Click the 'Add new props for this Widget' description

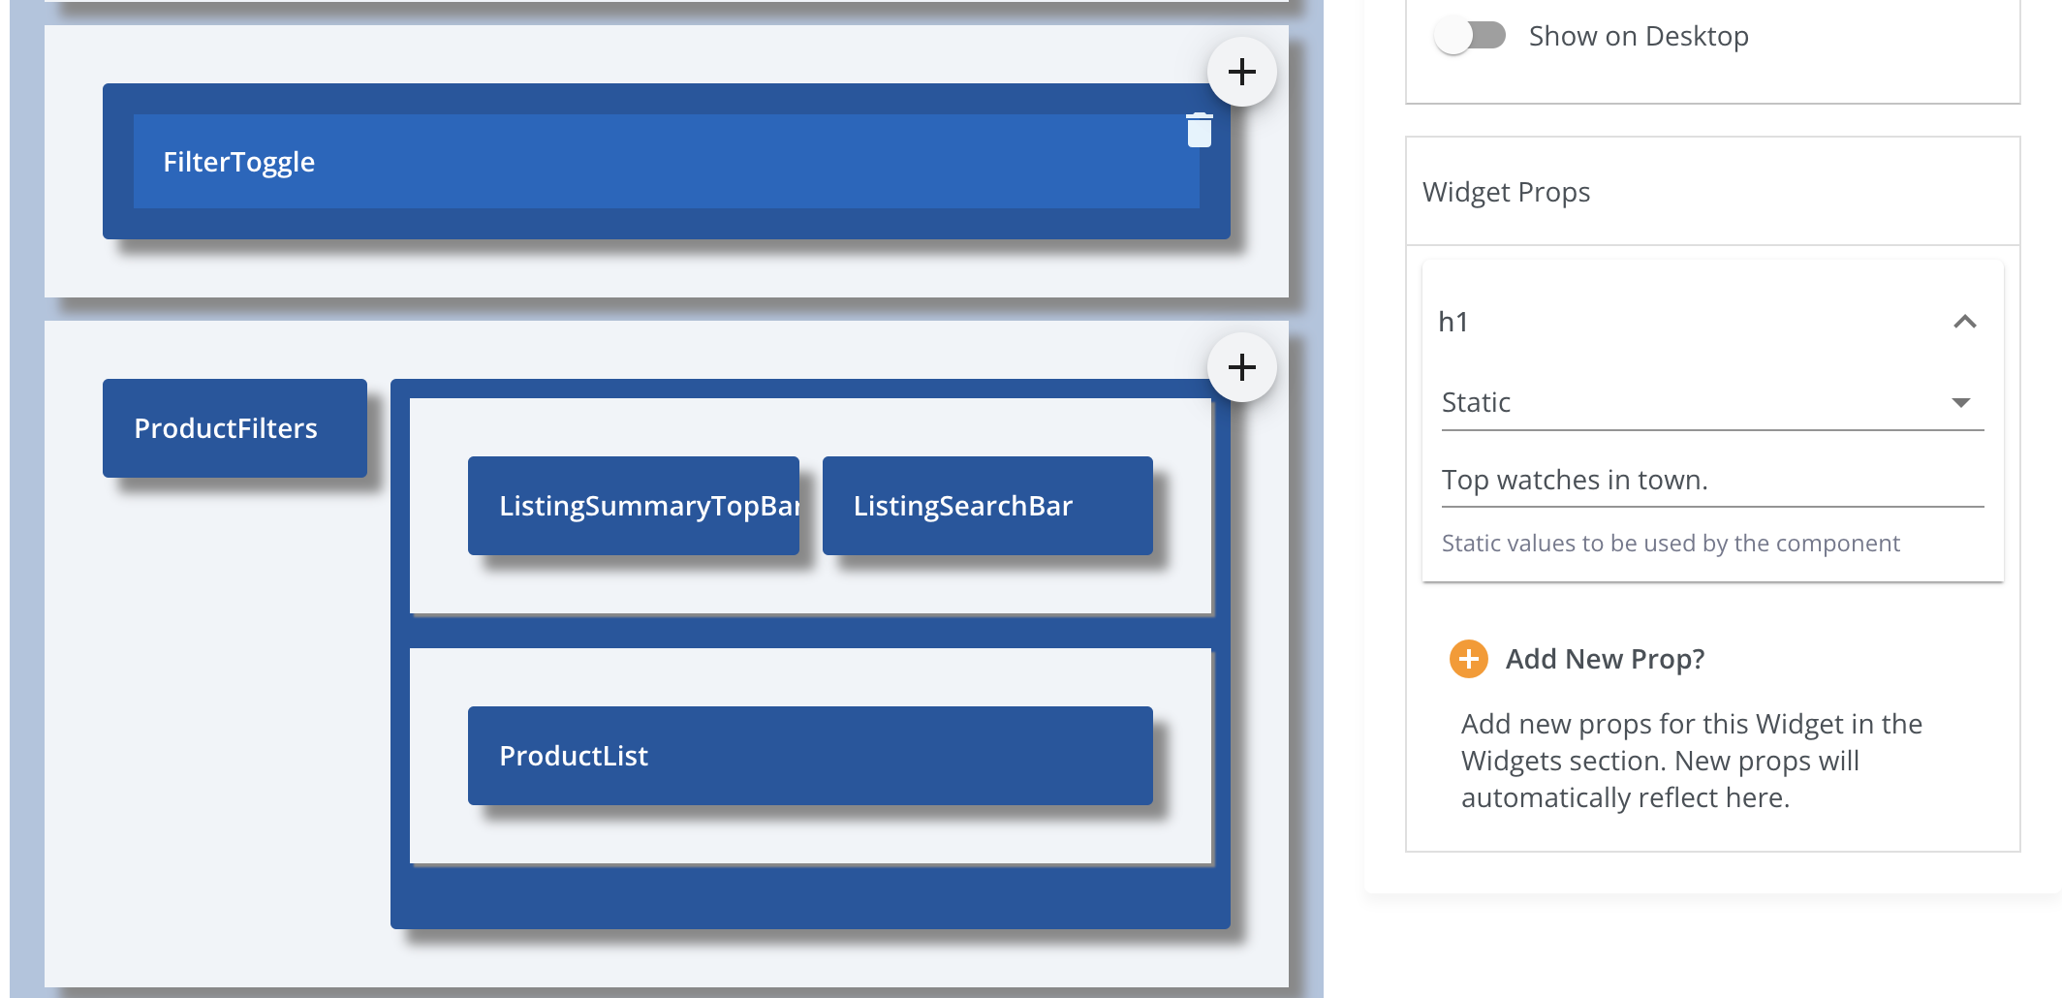coord(1691,761)
